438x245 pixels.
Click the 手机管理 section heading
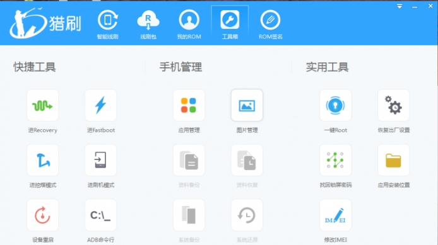(181, 67)
